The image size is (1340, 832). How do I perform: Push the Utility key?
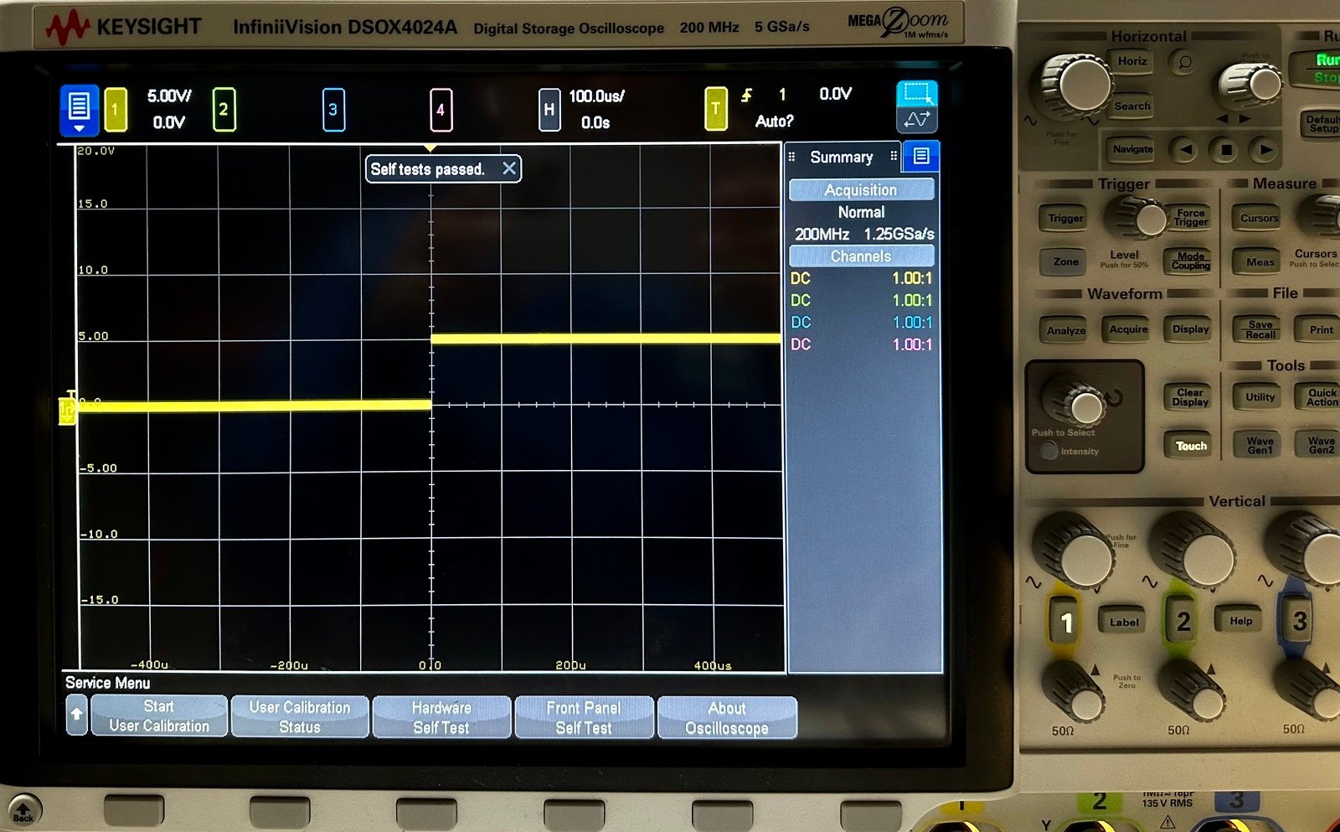click(1260, 397)
